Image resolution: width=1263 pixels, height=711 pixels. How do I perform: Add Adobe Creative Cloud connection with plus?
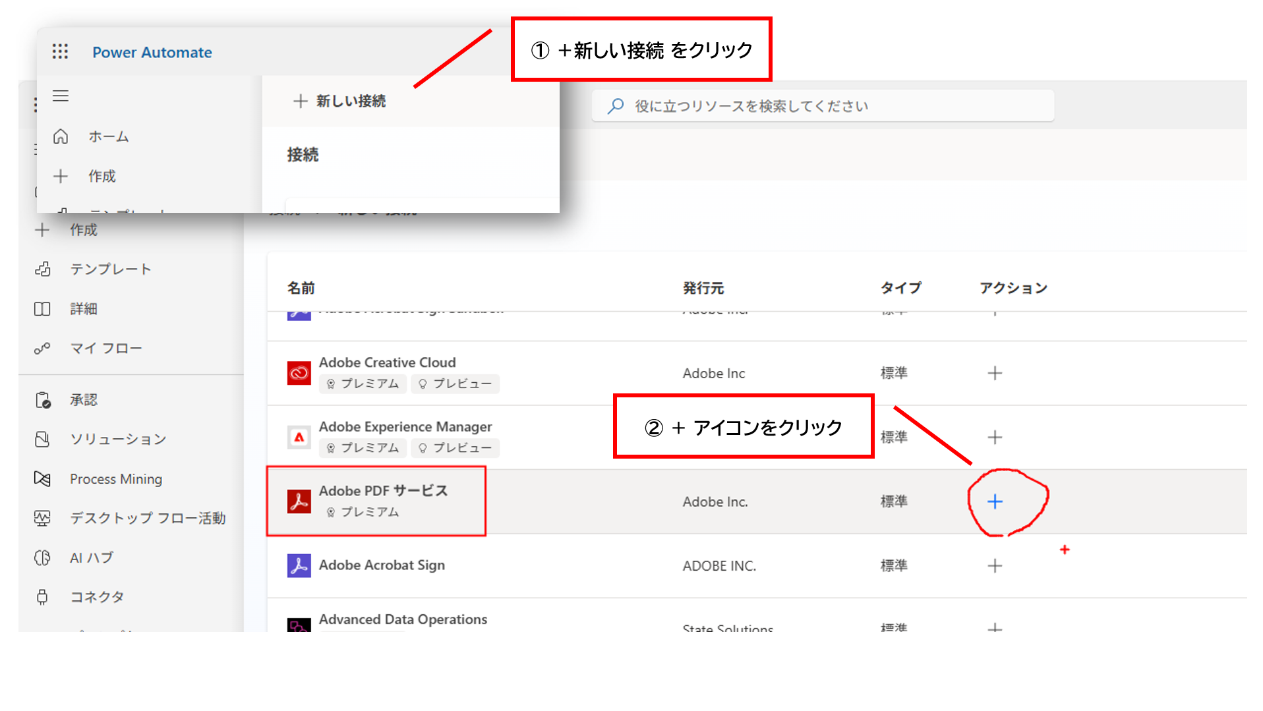tap(995, 373)
